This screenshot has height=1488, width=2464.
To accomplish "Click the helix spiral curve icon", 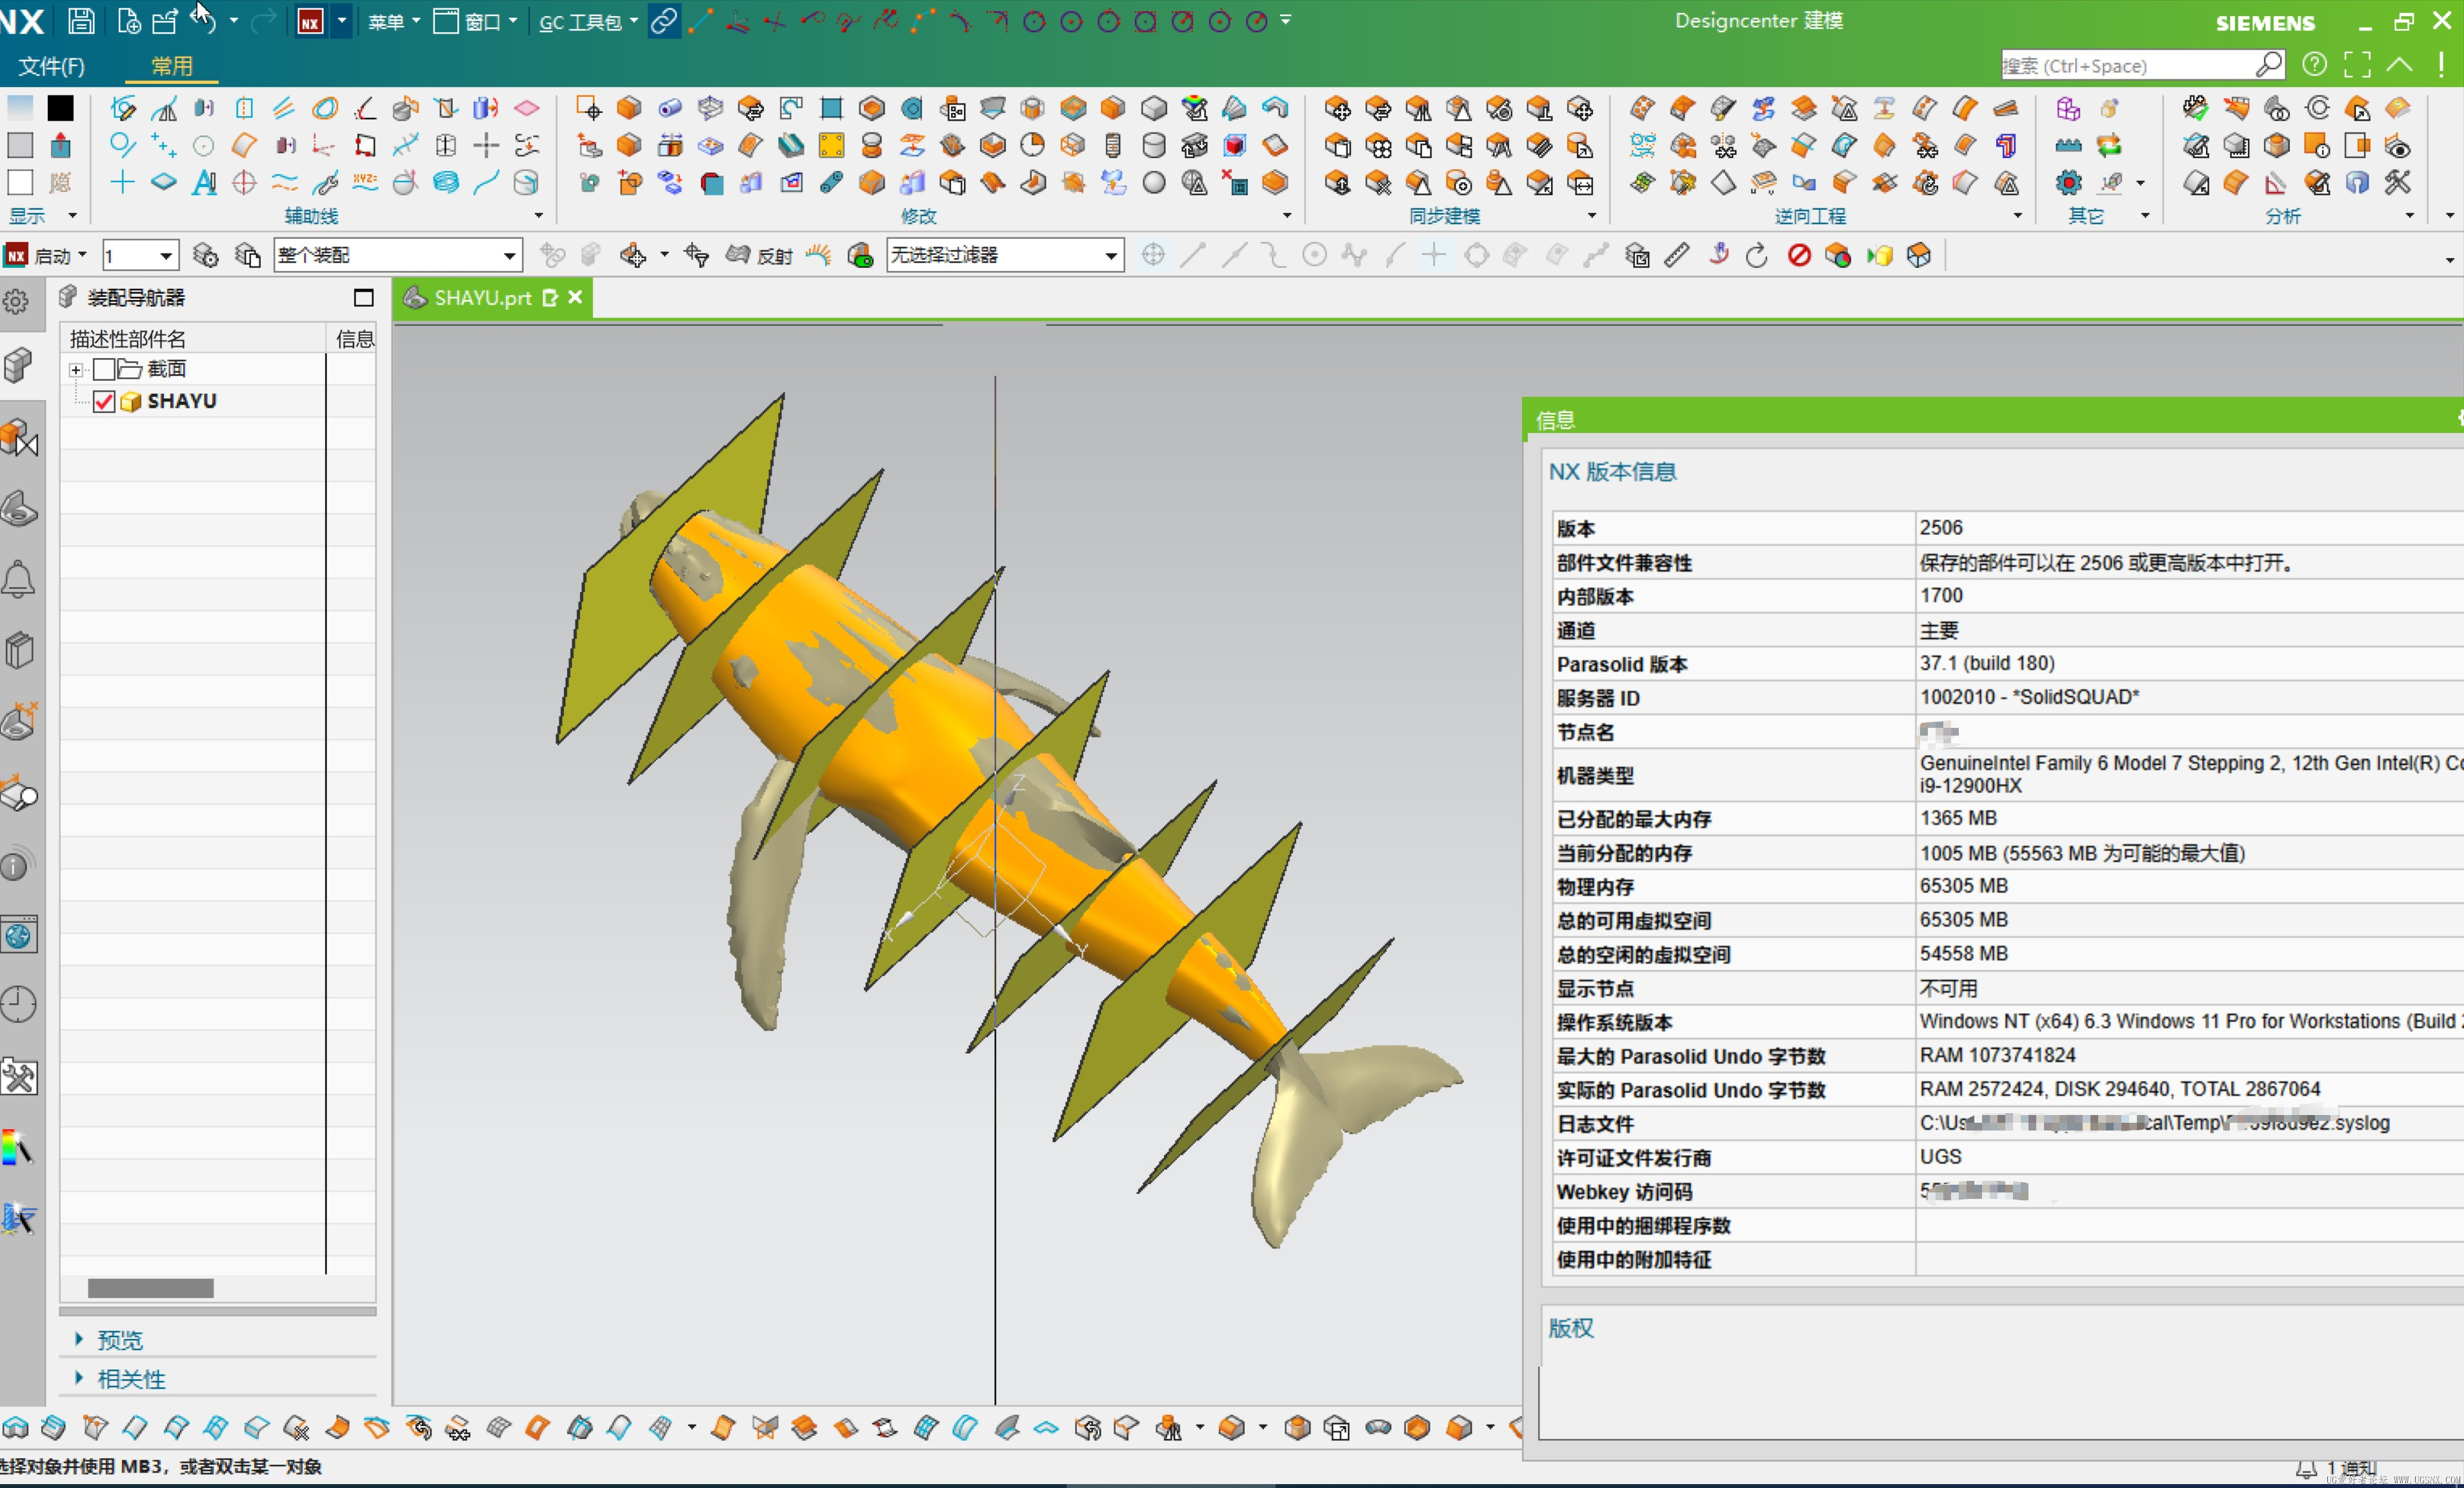I will click(x=445, y=182).
